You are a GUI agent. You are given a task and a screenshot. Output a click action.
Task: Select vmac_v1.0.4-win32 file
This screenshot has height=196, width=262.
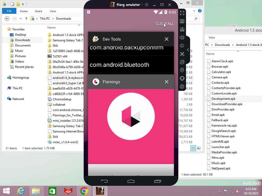pos(65,142)
